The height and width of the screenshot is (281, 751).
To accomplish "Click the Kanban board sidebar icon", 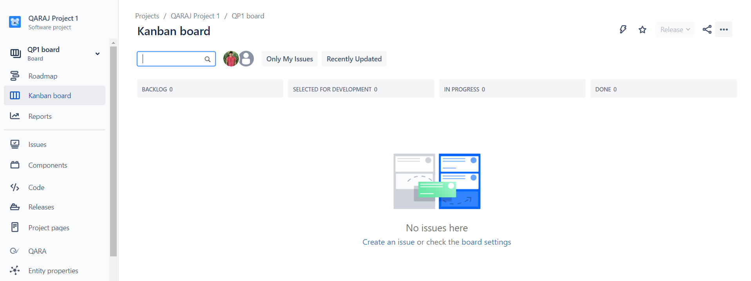I will click(x=15, y=95).
